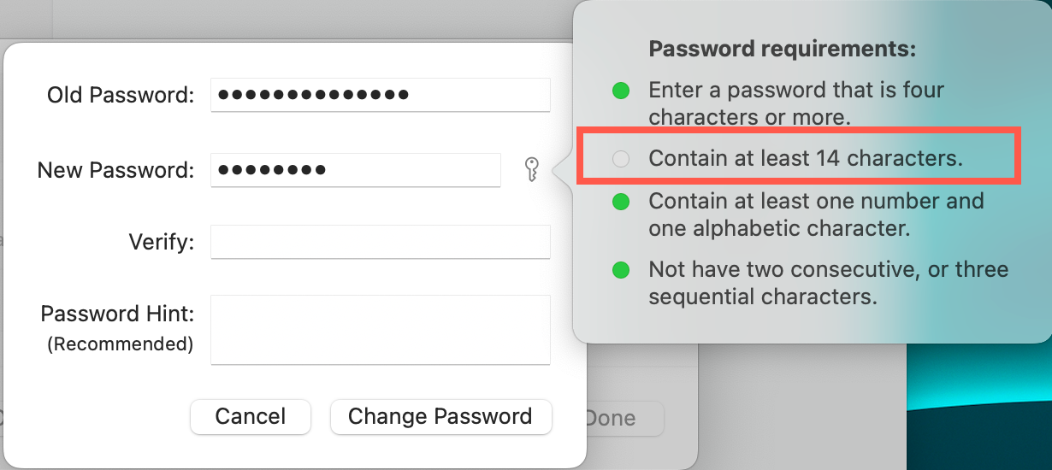
Task: Select the Verify password field
Action: (380, 242)
